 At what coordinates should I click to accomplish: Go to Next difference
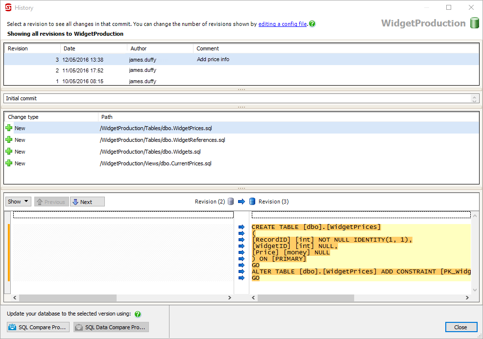(87, 202)
